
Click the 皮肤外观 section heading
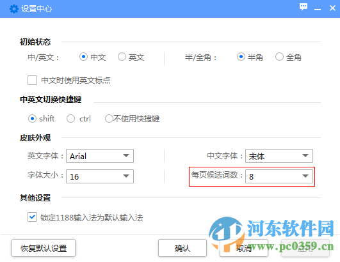click(35, 138)
